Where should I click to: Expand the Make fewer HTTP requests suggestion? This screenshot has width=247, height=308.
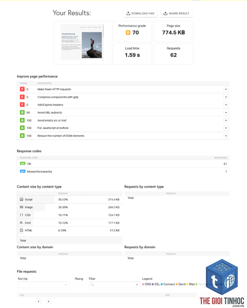click(226, 89)
